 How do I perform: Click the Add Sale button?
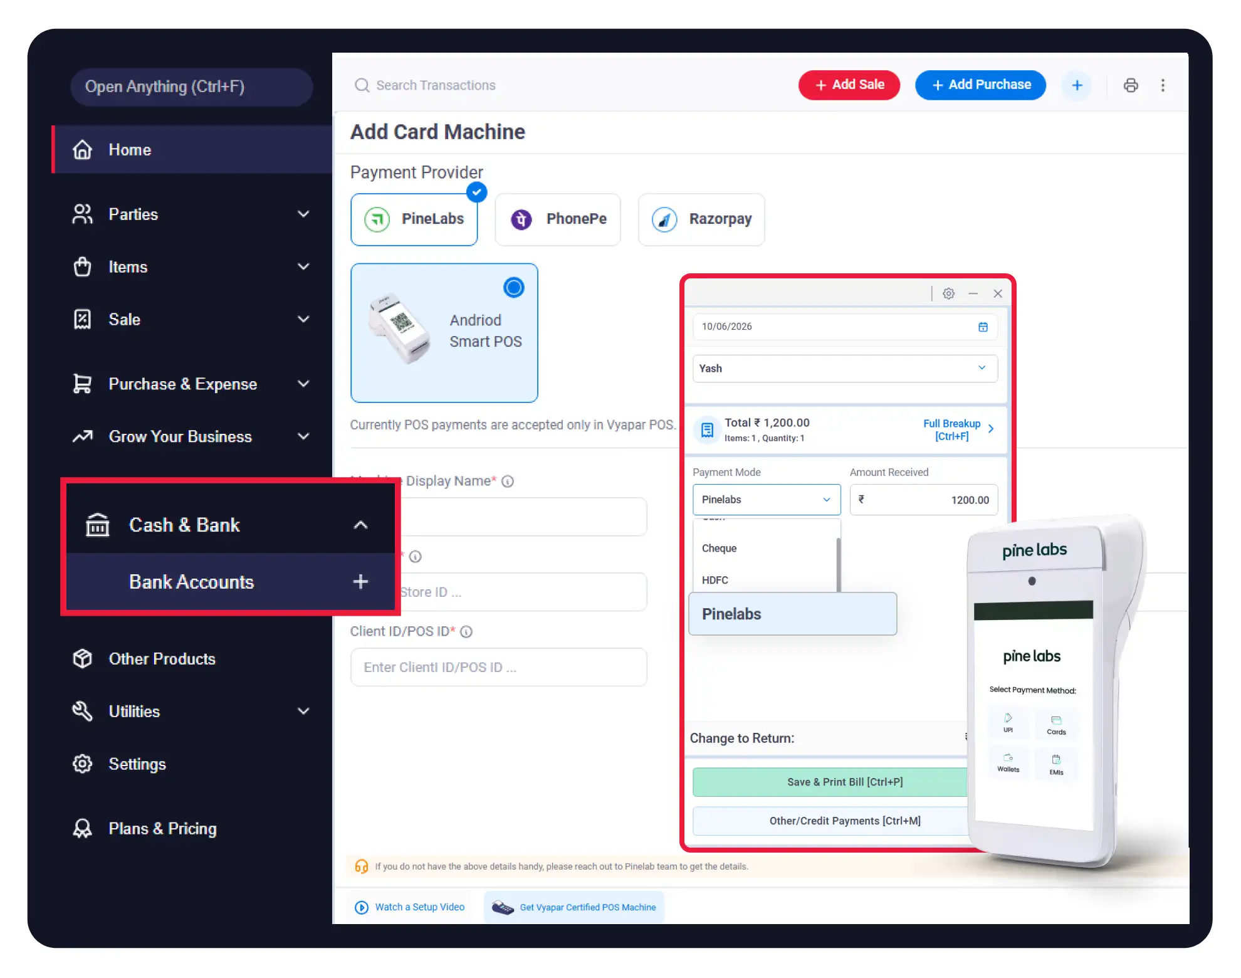[849, 85]
